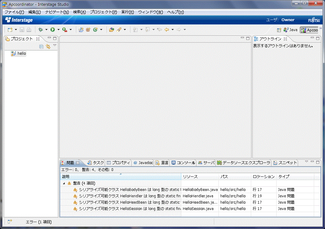Select the HelloHandler warning row
This screenshot has width=325, height=229.
(190, 196)
